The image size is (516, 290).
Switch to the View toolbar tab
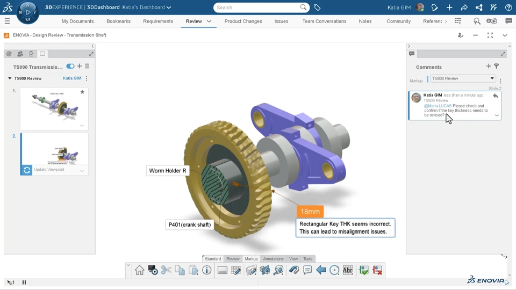(293, 259)
